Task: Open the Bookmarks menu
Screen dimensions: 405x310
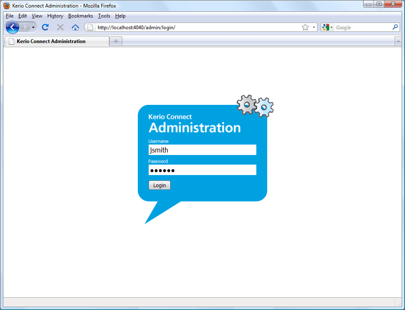Action: coord(80,16)
